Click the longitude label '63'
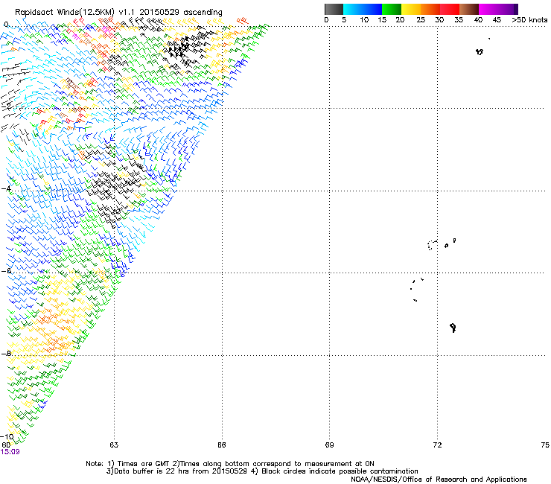The width and height of the screenshot is (551, 484). point(114,445)
